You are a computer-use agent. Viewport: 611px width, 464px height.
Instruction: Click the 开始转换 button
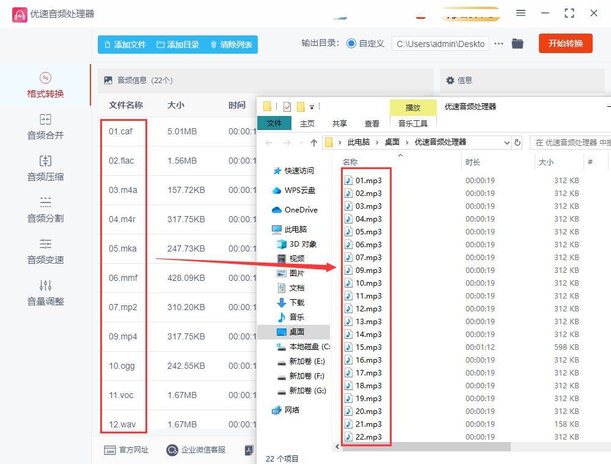[565, 43]
